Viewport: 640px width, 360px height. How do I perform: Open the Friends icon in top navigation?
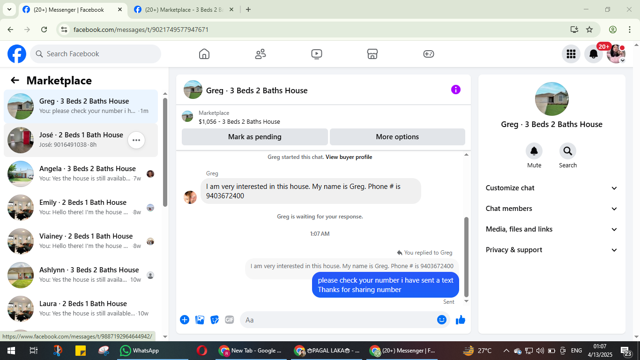point(260,54)
